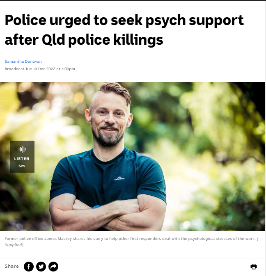The image size is (266, 276).
Task: Click the italic Supplied photo credit
Action: 14,245
